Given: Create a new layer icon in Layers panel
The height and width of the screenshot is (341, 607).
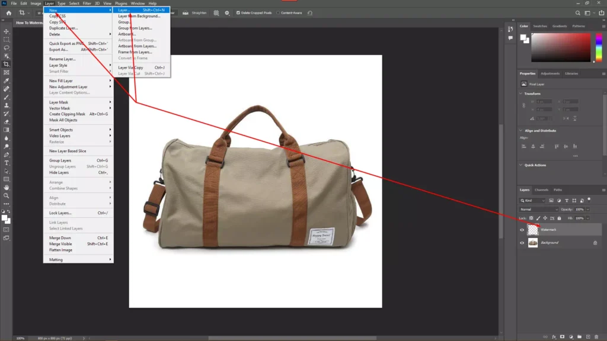Looking at the screenshot, I should pyautogui.click(x=588, y=337).
